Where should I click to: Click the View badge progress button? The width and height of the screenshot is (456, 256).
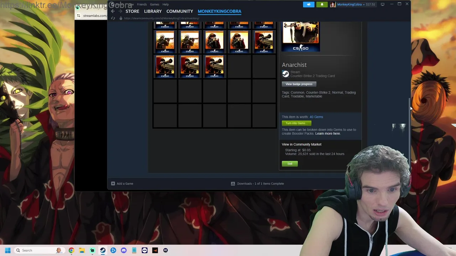tap(299, 84)
